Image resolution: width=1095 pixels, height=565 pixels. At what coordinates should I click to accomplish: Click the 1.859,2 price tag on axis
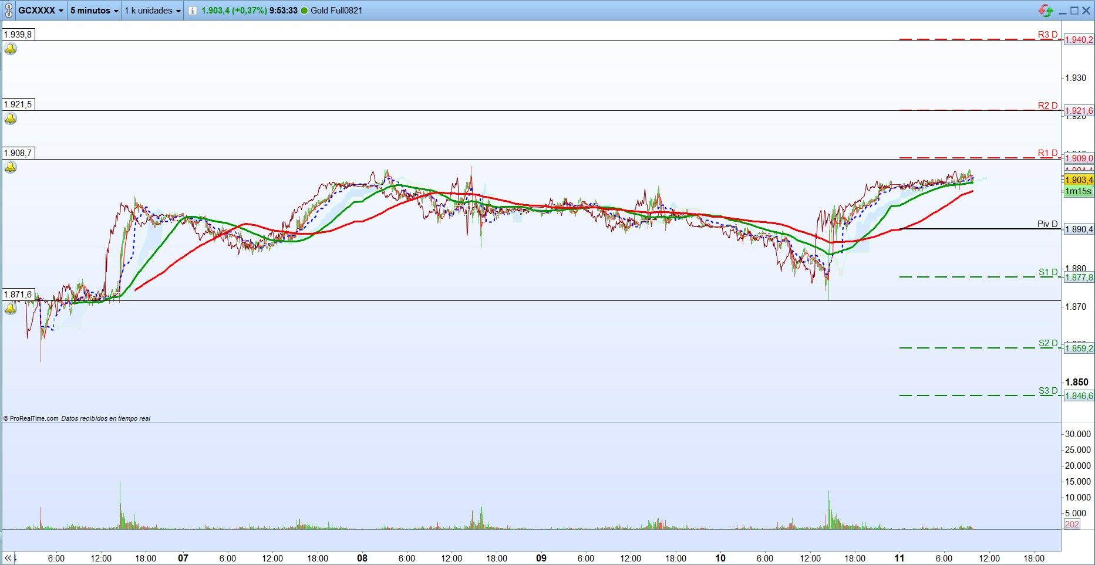click(x=1079, y=349)
